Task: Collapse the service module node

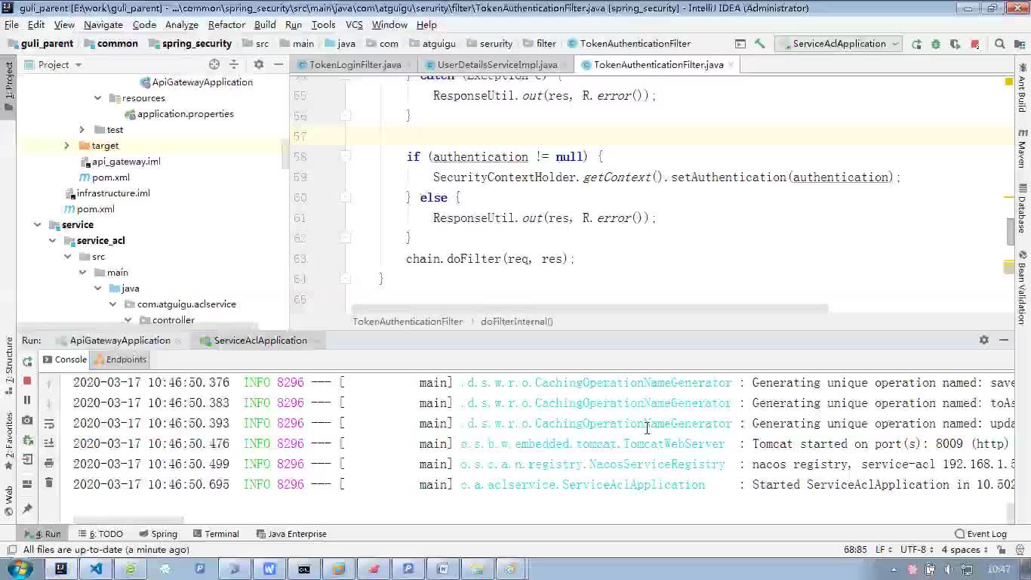Action: pyautogui.click(x=37, y=225)
